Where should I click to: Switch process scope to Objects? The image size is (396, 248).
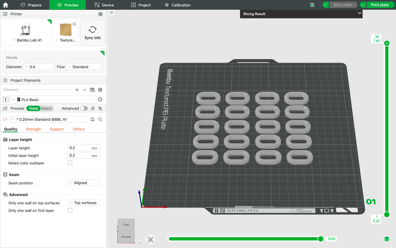pyautogui.click(x=47, y=108)
